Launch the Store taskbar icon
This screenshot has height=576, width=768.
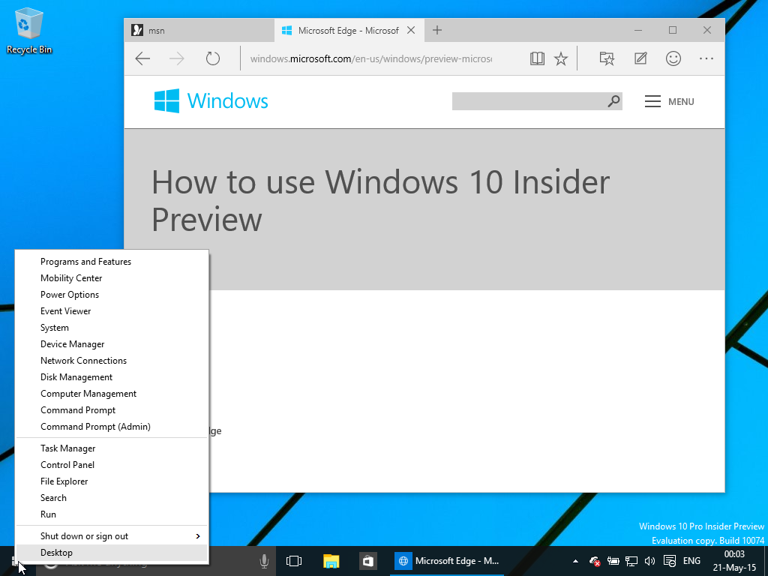pyautogui.click(x=367, y=561)
